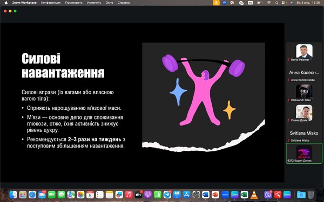The image size is (324, 202).
Task: Open the Trash in the Dock
Action: point(310,194)
